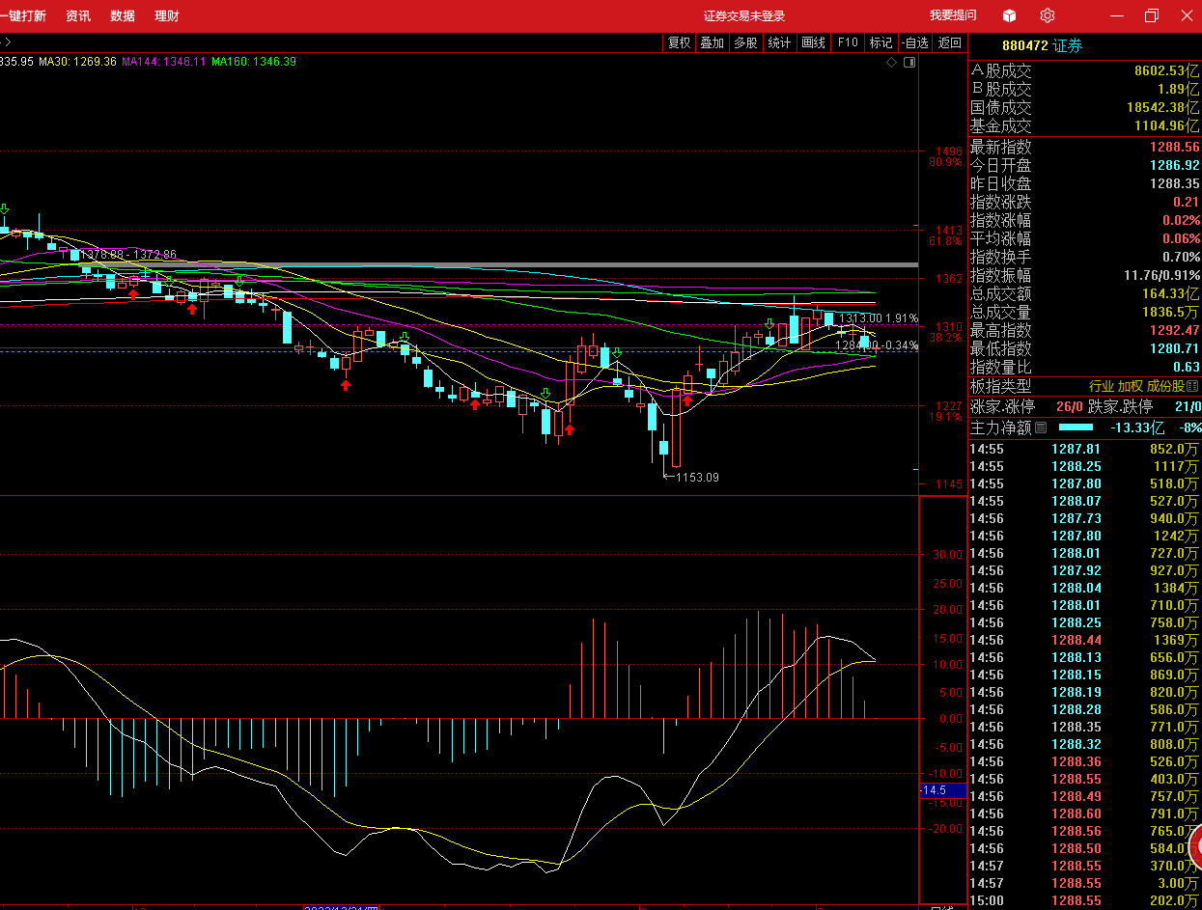Click 涨家.涨停 count 26/0
The height and width of the screenshot is (910, 1202).
[x=1070, y=406]
